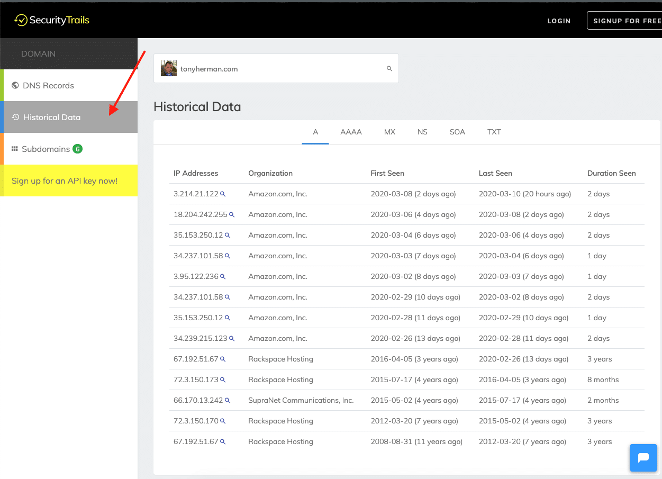The height and width of the screenshot is (479, 662).
Task: Open the chat widget bubble
Action: (x=643, y=457)
